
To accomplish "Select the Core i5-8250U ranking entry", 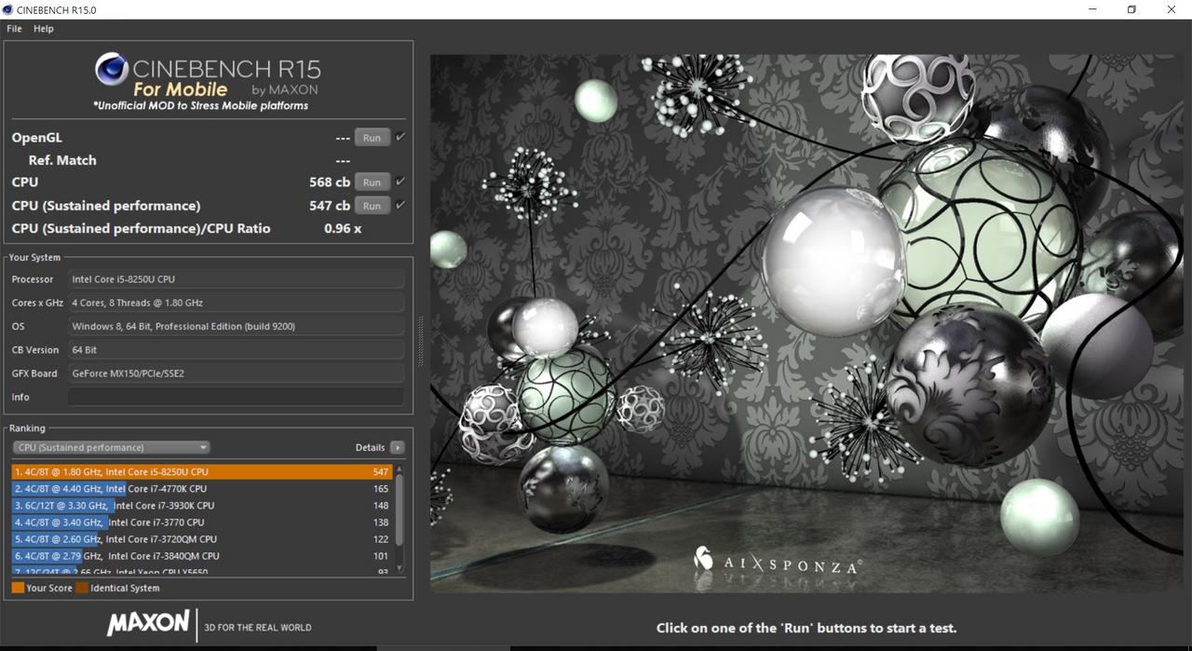I will 202,472.
